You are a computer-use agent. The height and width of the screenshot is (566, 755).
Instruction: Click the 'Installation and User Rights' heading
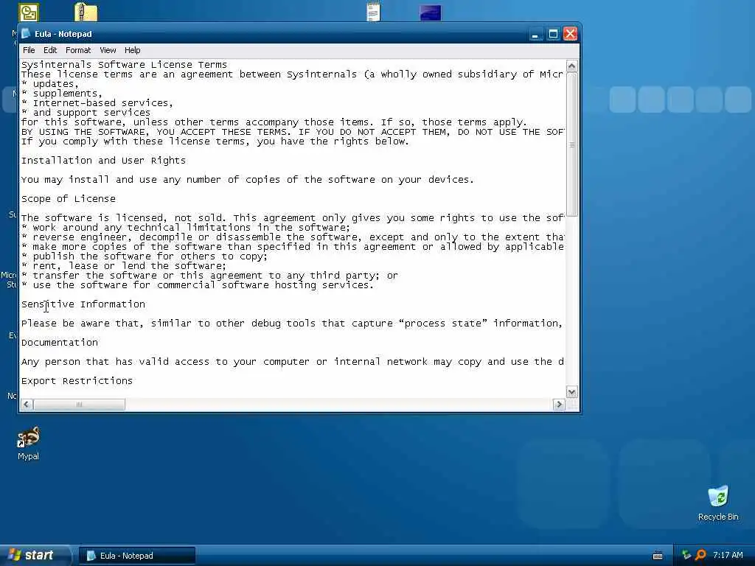(103, 160)
